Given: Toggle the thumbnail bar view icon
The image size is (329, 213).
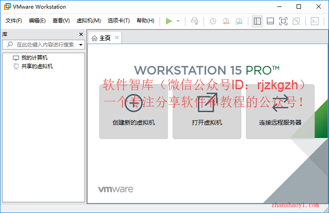Looking at the screenshot, I should coord(270,21).
